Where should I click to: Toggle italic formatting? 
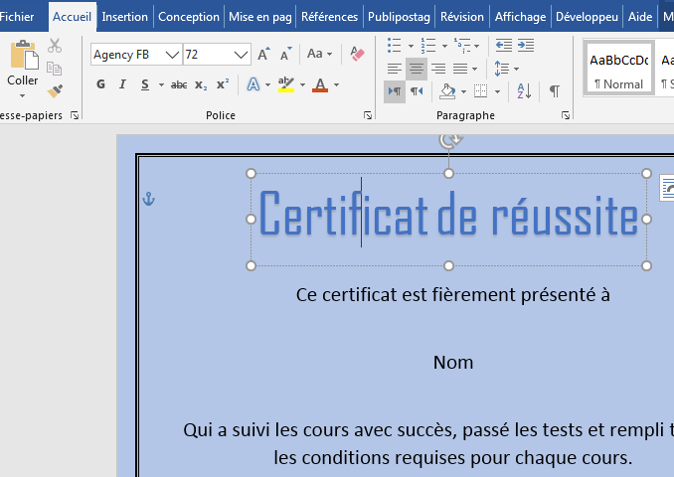[122, 84]
